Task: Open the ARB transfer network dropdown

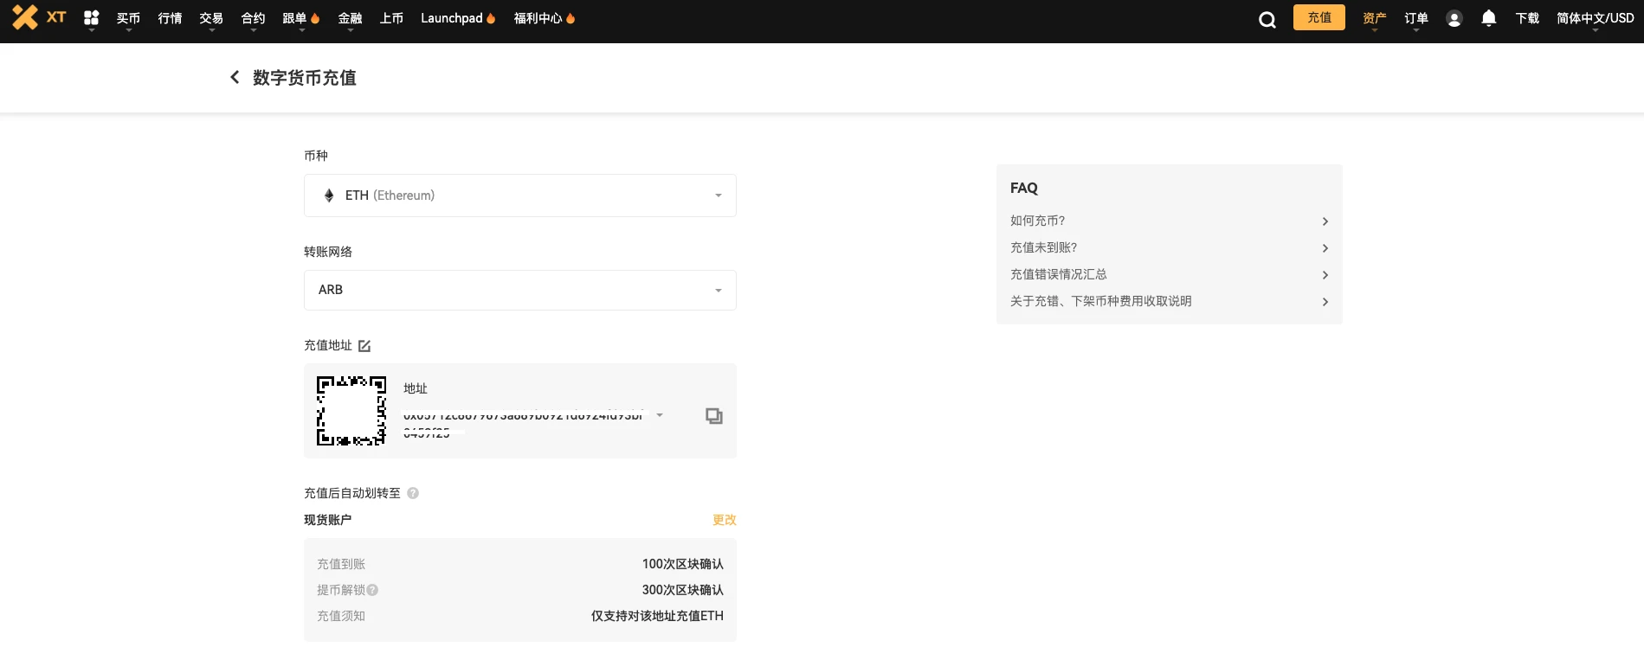Action: tap(519, 290)
